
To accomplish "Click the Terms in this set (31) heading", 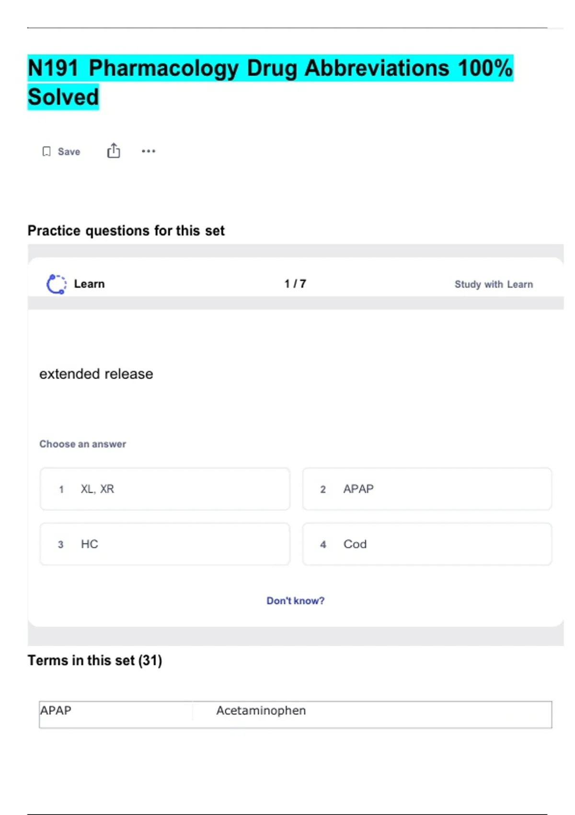I will (x=95, y=661).
